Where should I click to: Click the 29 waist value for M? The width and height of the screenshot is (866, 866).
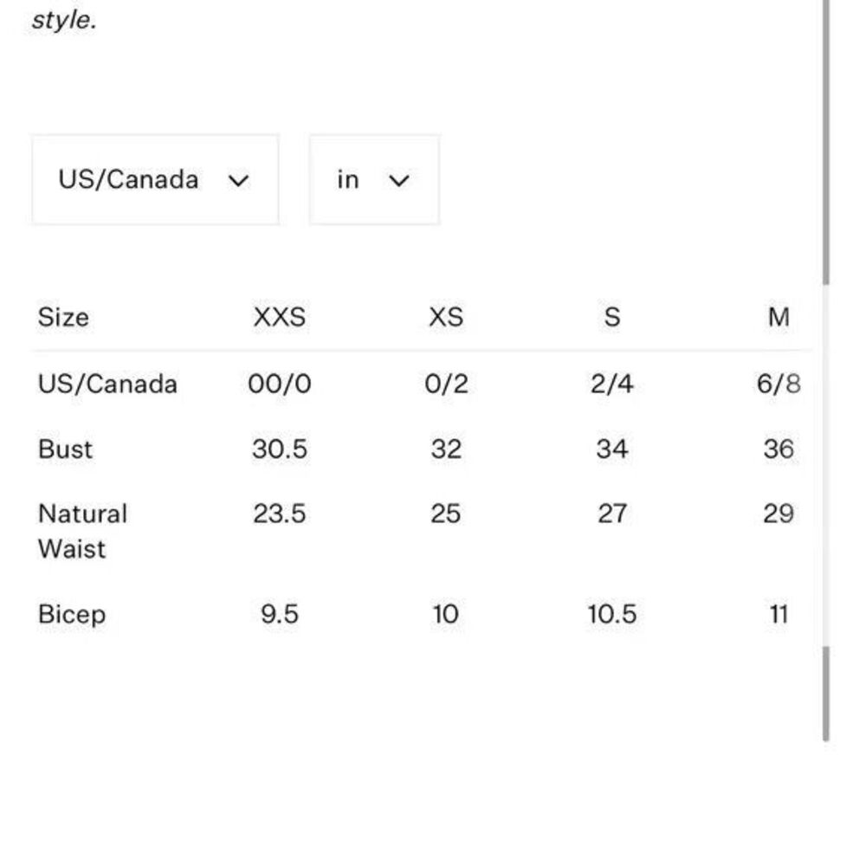pos(779,514)
